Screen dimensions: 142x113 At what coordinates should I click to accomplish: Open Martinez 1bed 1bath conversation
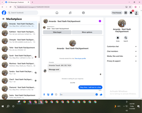click(19, 65)
